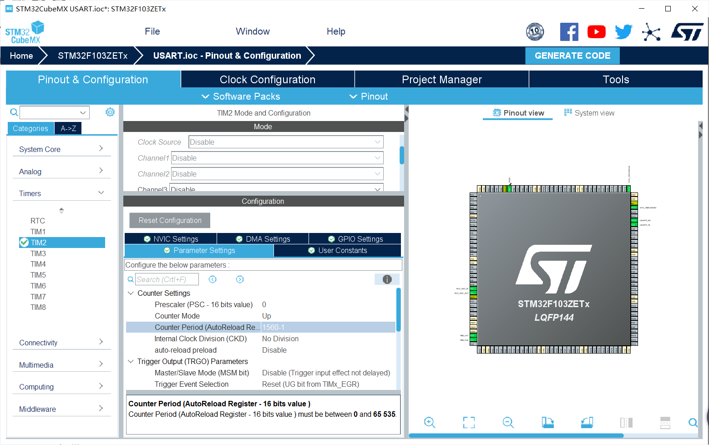Expand the System Core category
The height and width of the screenshot is (445, 709).
62,149
